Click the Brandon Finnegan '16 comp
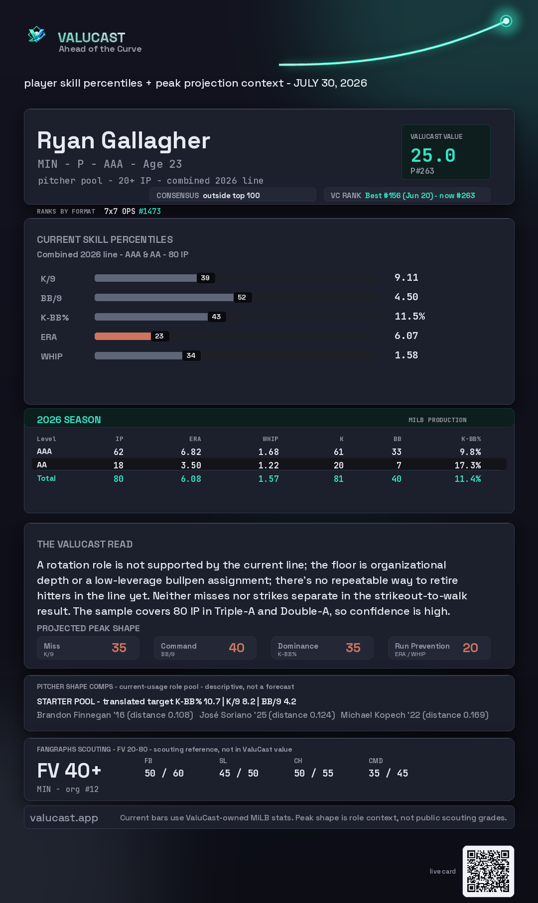 [x=115, y=715]
